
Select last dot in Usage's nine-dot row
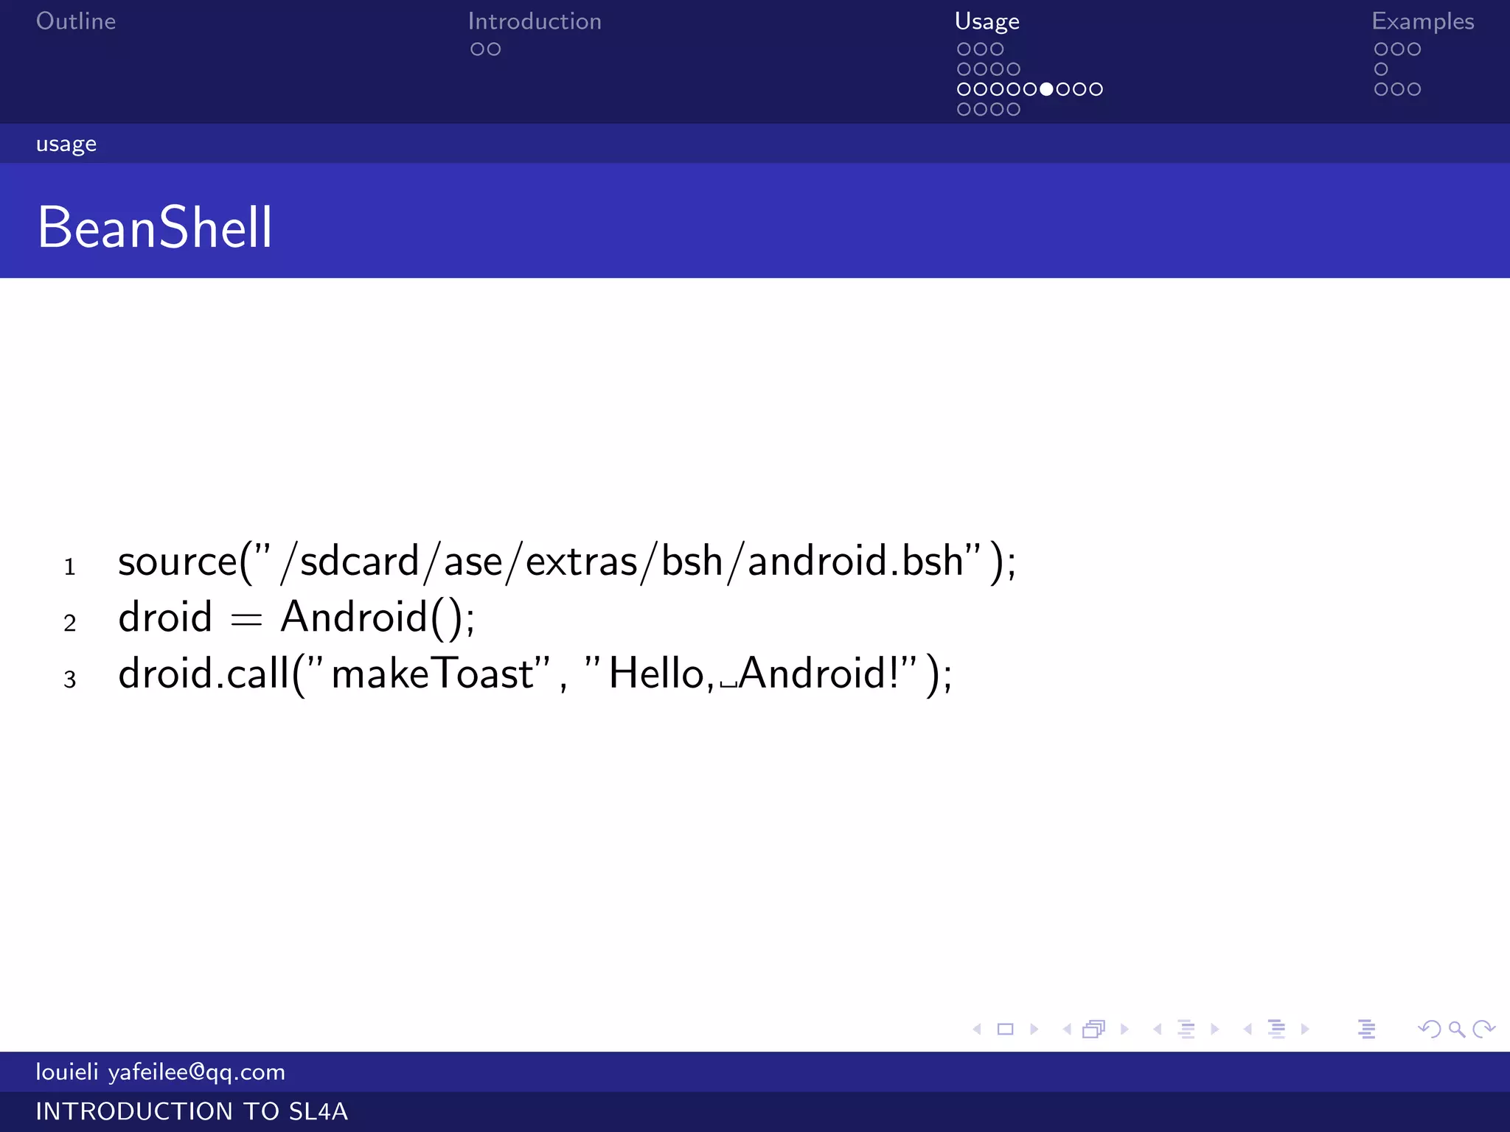(x=1096, y=89)
